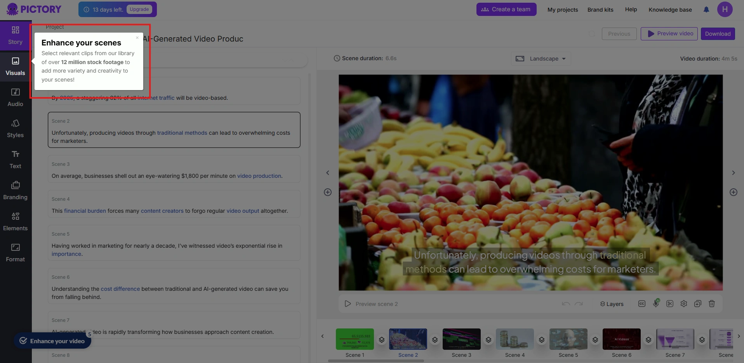
Task: Open Knowledge base link
Action: (x=670, y=10)
